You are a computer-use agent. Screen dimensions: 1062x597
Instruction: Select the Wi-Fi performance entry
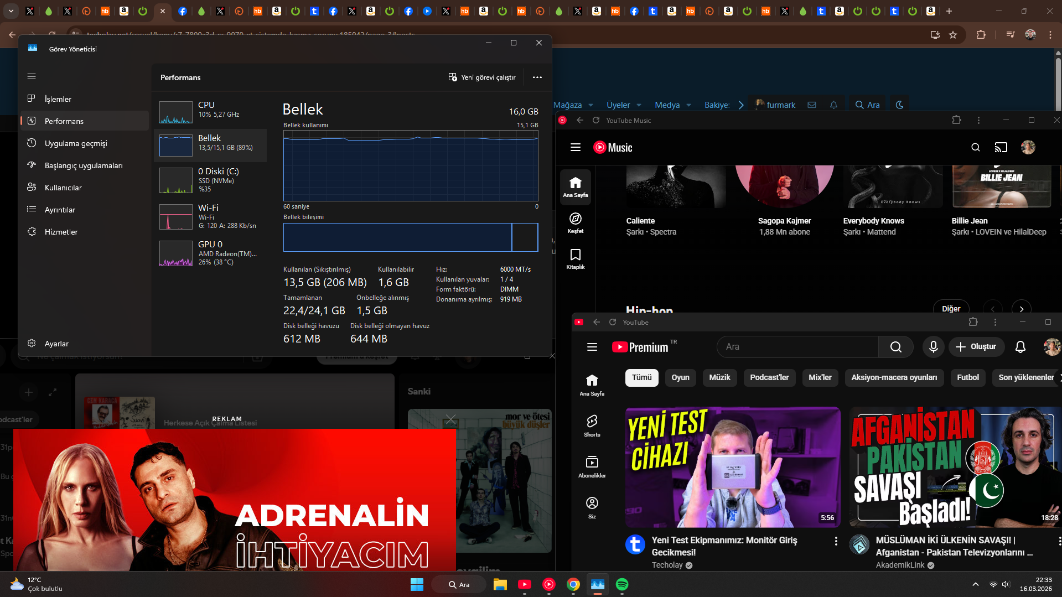(x=210, y=216)
